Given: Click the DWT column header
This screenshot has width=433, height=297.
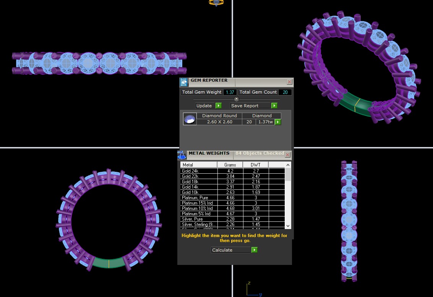Looking at the screenshot, I should 256,165.
